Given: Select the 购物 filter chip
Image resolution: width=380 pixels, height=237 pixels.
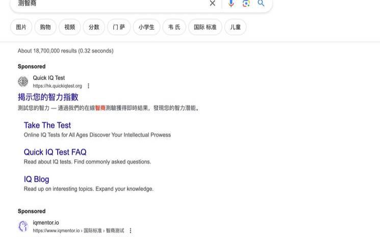Looking at the screenshot, I should coord(45,27).
